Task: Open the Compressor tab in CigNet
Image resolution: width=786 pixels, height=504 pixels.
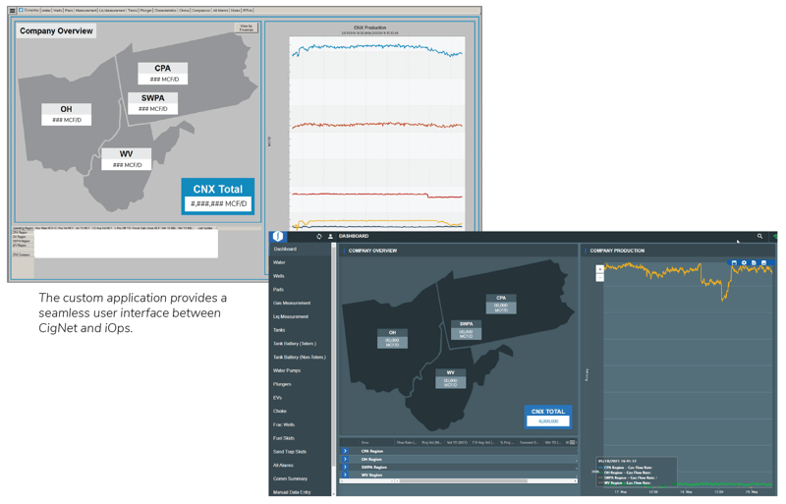Action: click(201, 10)
